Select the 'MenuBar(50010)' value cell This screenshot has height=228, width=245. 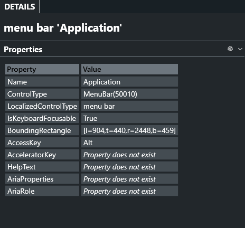coord(129,94)
